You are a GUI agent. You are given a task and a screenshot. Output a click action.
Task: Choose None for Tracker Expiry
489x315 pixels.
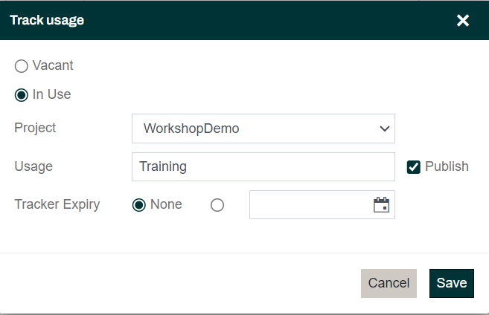[138, 205]
